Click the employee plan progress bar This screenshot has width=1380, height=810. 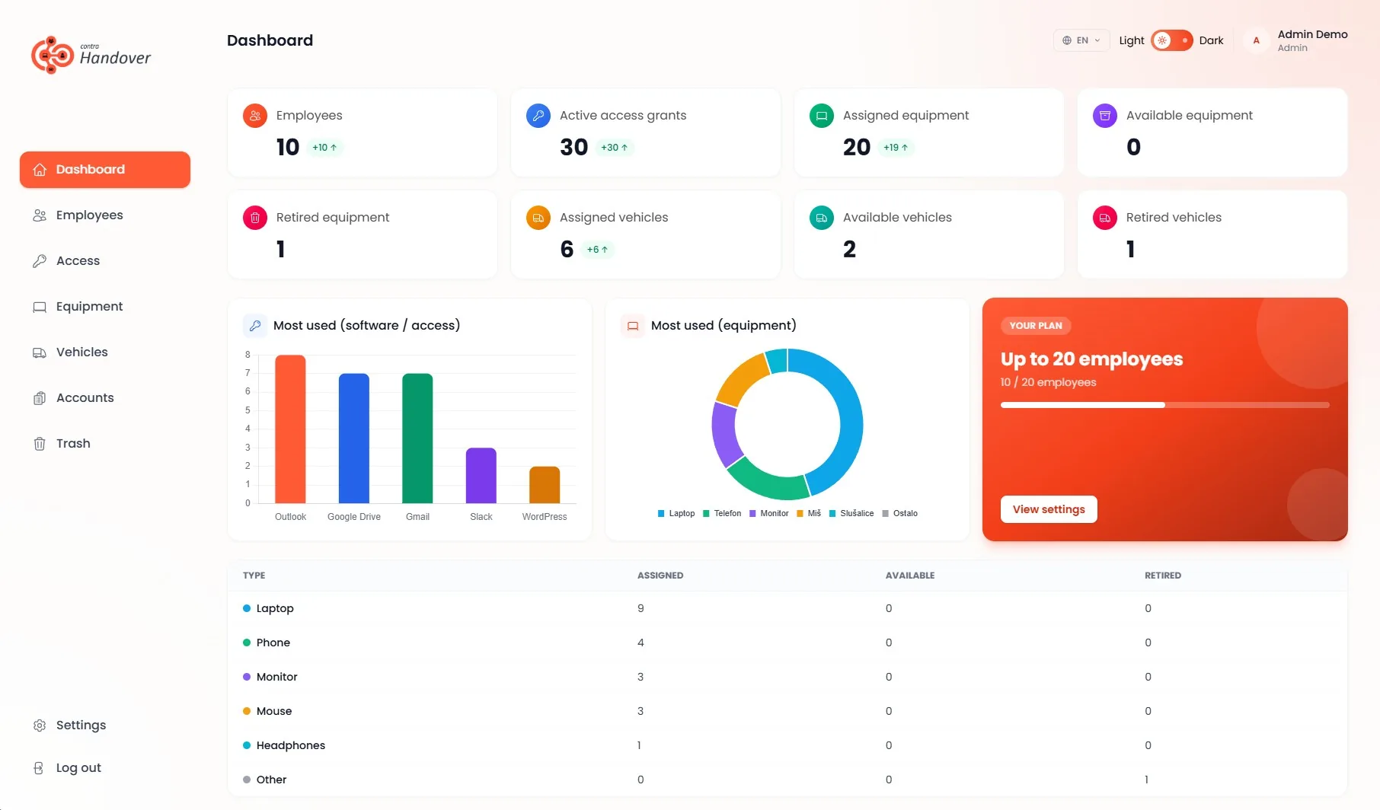tap(1165, 405)
